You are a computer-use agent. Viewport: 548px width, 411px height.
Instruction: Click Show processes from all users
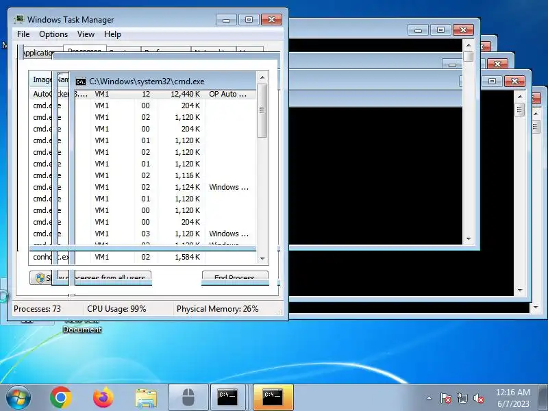(x=90, y=278)
